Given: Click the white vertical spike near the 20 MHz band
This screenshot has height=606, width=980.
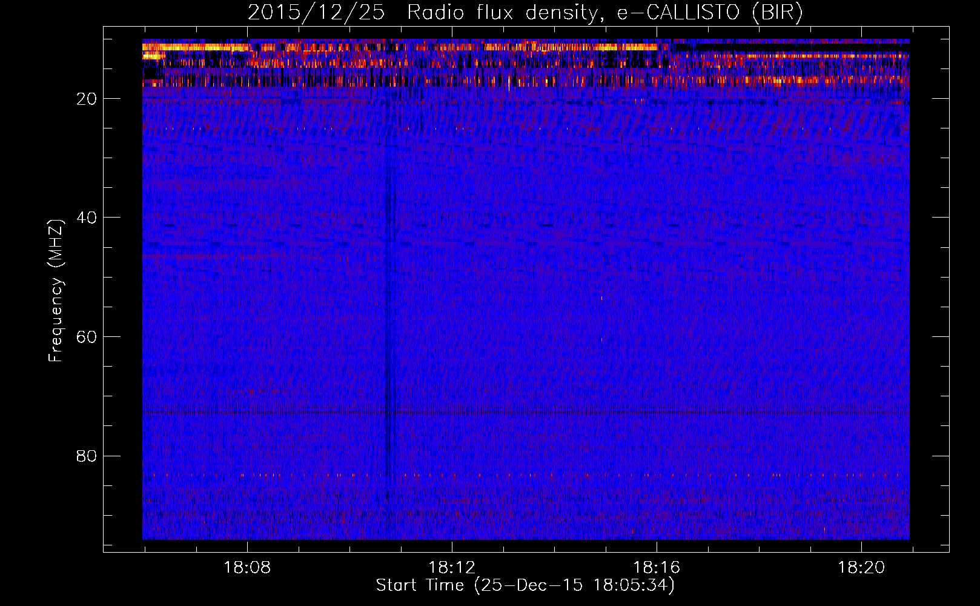Looking at the screenshot, I should coord(509,84).
